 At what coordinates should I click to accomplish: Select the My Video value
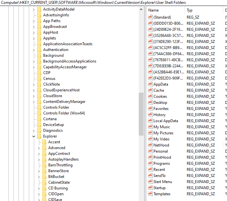pos(161,139)
